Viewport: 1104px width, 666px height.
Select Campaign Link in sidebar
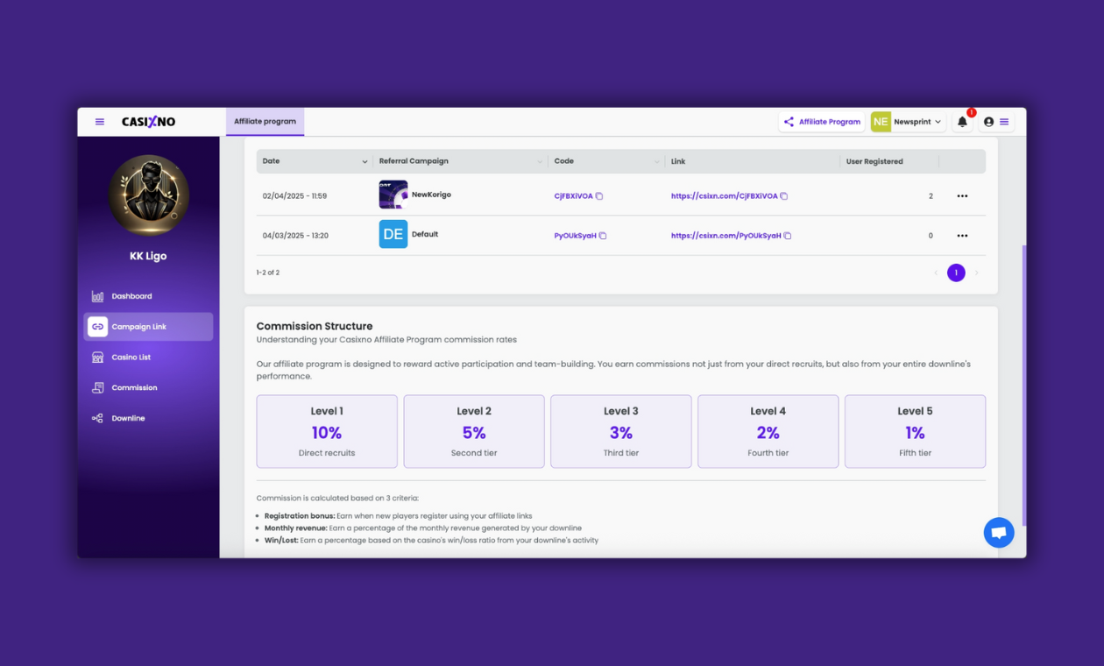tap(148, 327)
